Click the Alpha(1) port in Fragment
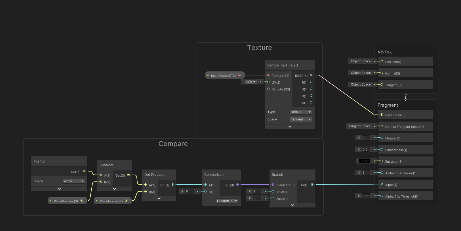The height and width of the screenshot is (231, 461). pos(382,185)
